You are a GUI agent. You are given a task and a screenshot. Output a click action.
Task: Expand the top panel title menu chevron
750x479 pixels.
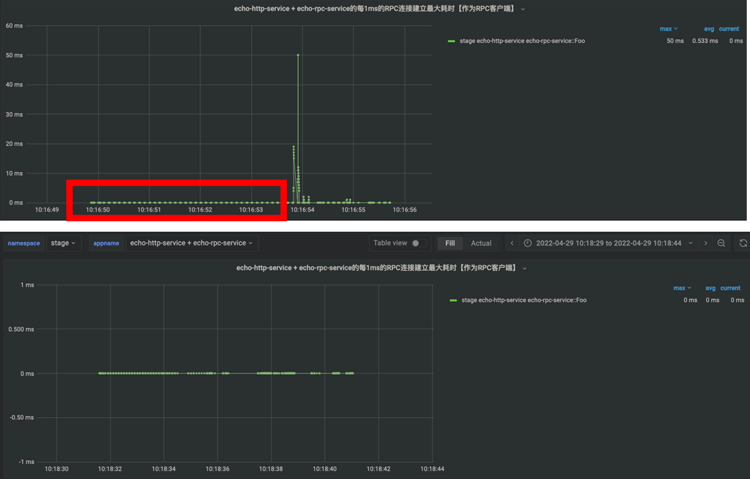(523, 9)
